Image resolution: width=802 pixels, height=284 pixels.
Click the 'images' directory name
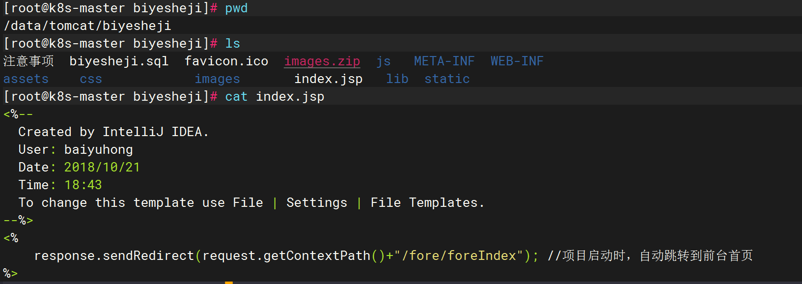click(217, 79)
